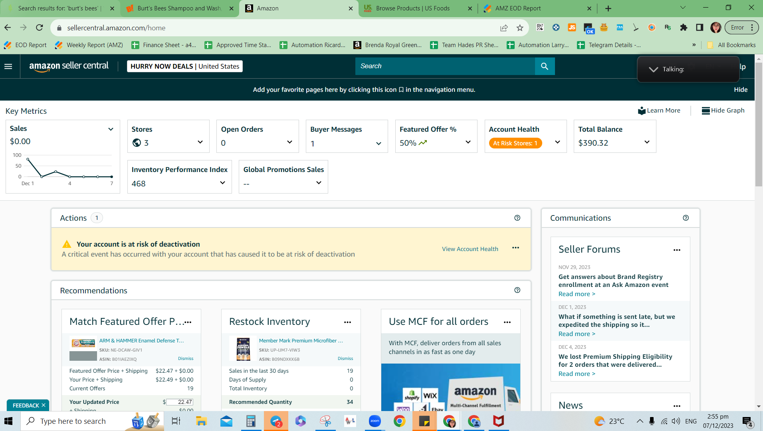Open Seller Forums options menu
Image resolution: width=763 pixels, height=431 pixels.
click(x=677, y=250)
